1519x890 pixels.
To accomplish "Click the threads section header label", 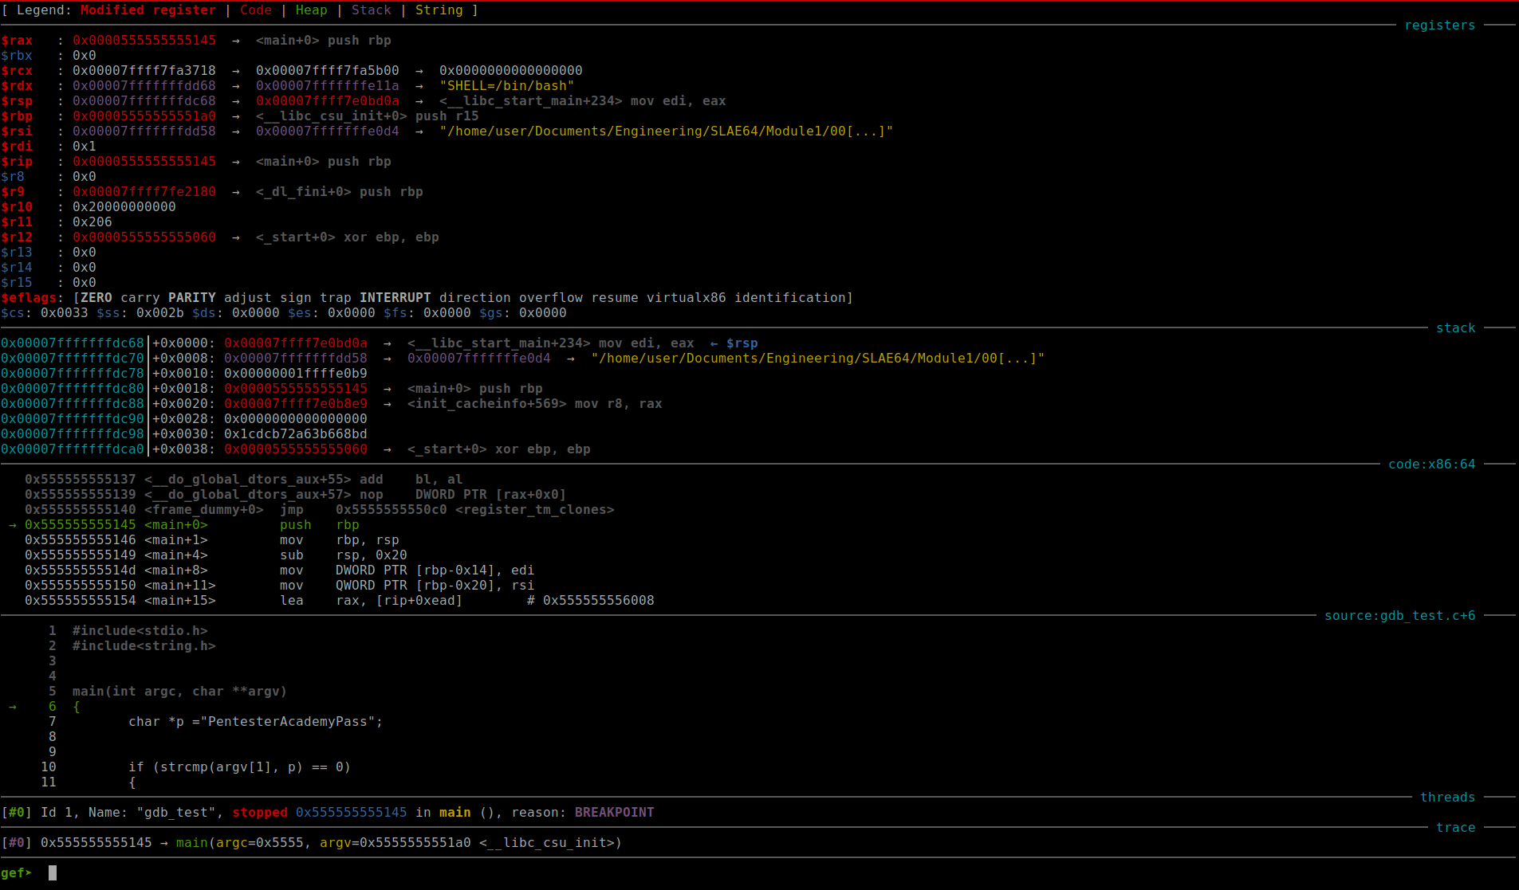I will coord(1447,798).
